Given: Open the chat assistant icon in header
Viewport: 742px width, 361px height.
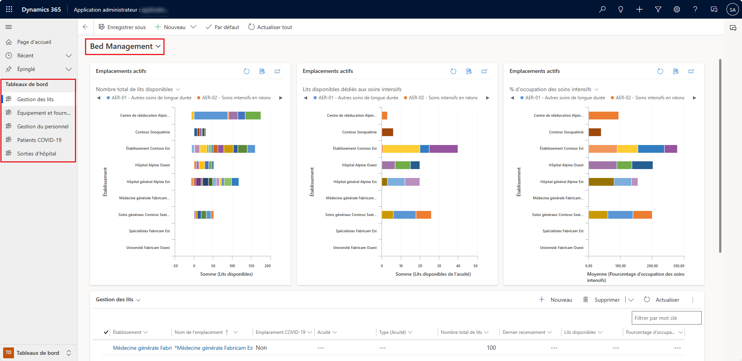Looking at the screenshot, I should [714, 9].
